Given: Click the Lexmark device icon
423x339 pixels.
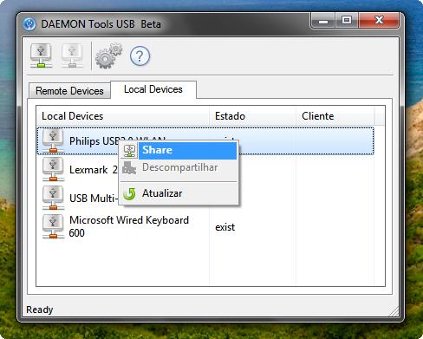Looking at the screenshot, I should click(53, 169).
